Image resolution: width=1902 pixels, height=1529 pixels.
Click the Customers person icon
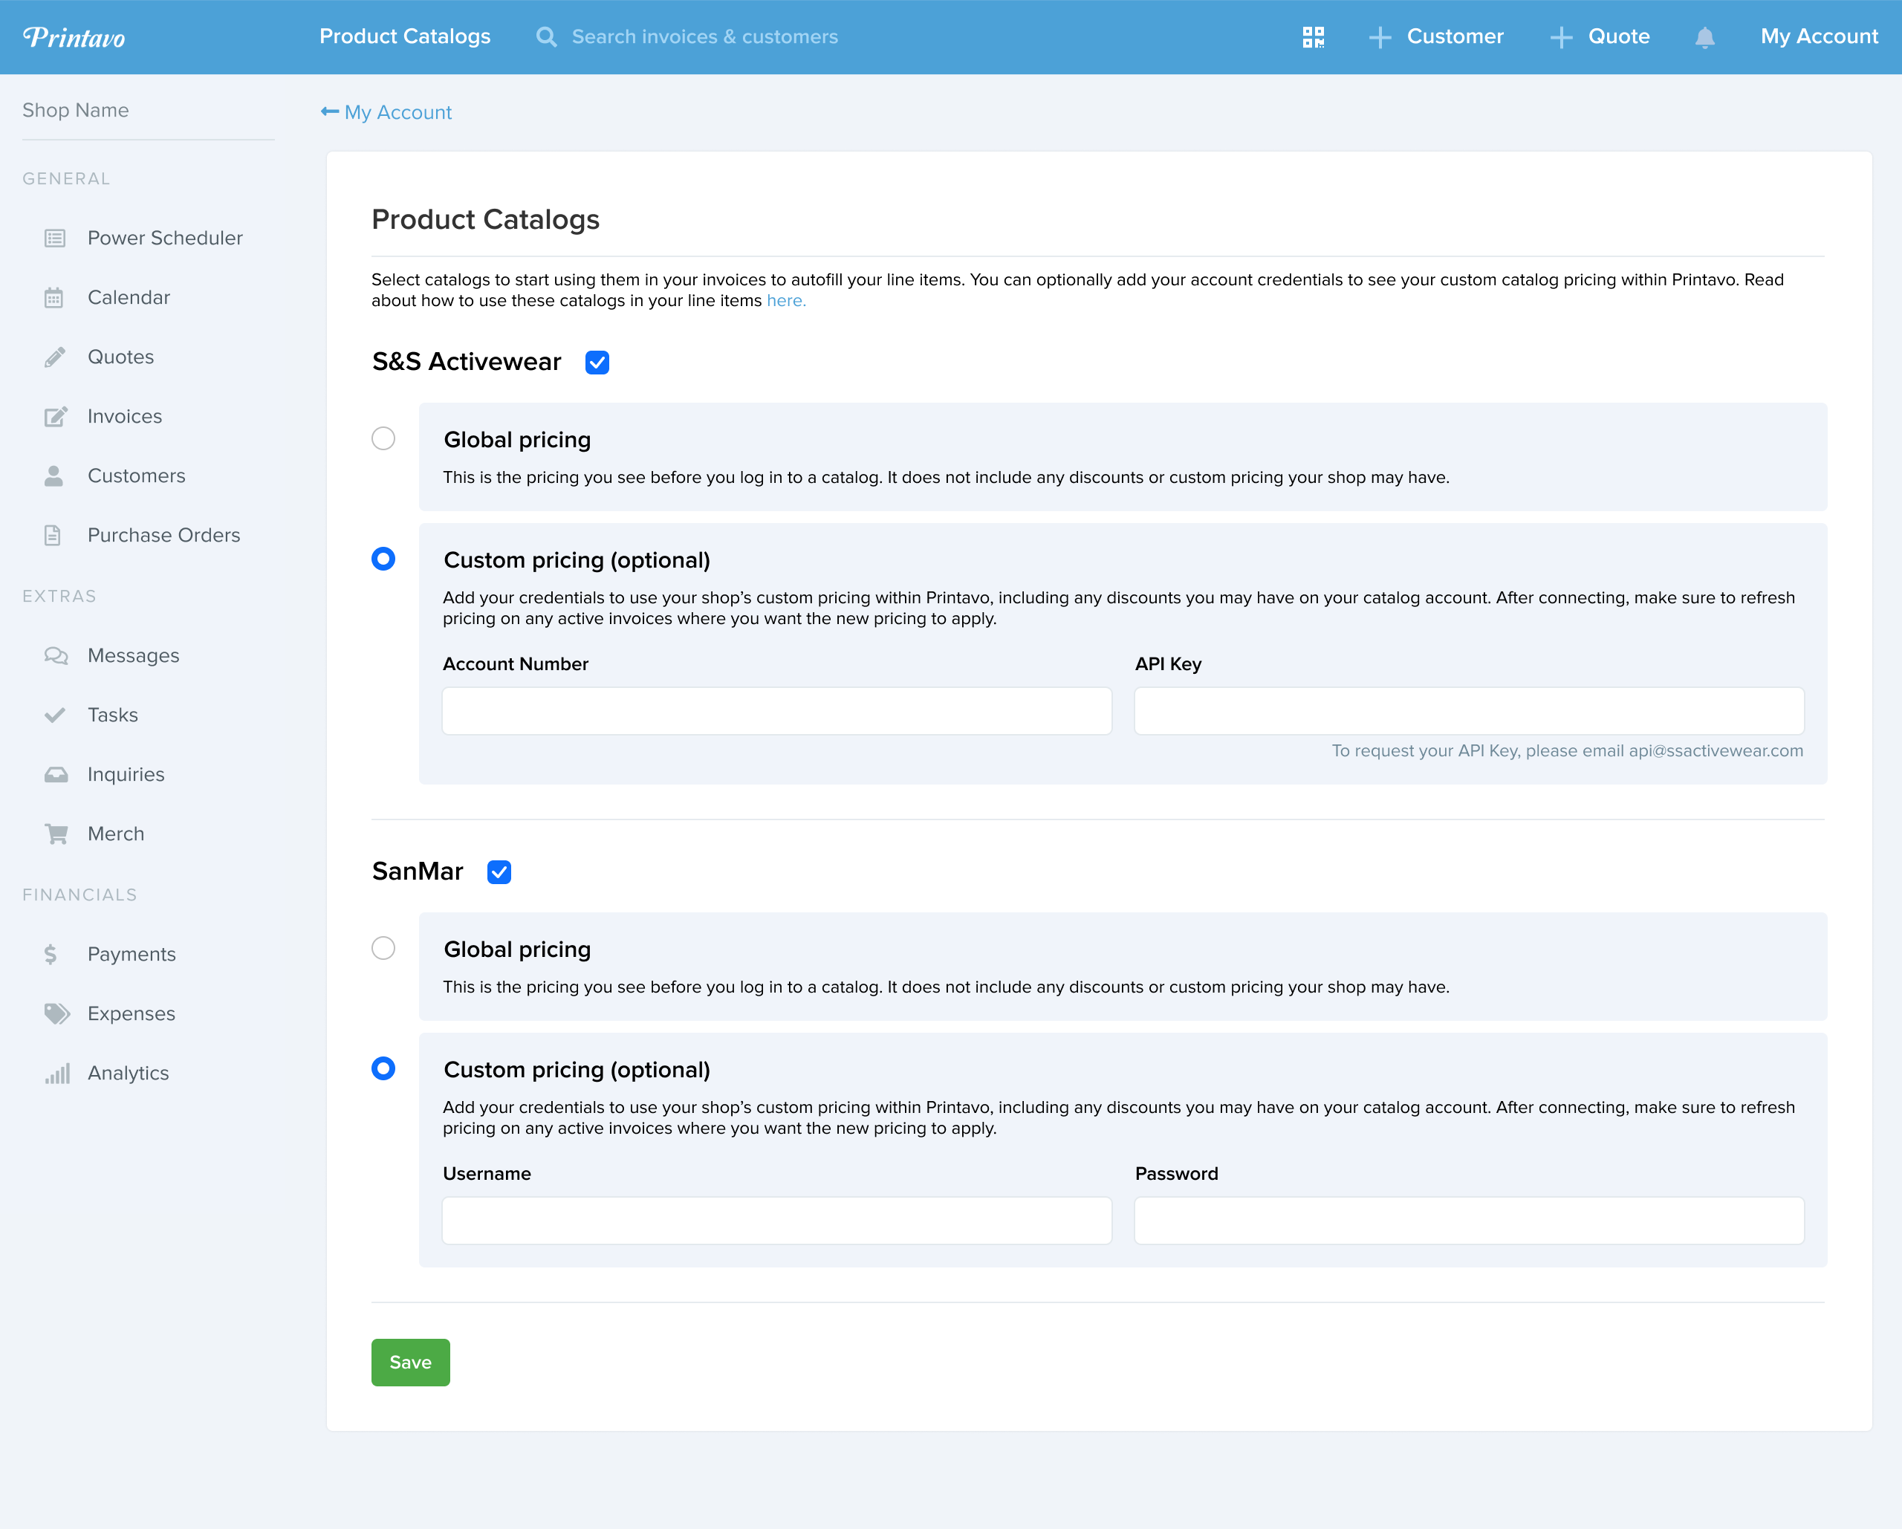[x=53, y=475]
